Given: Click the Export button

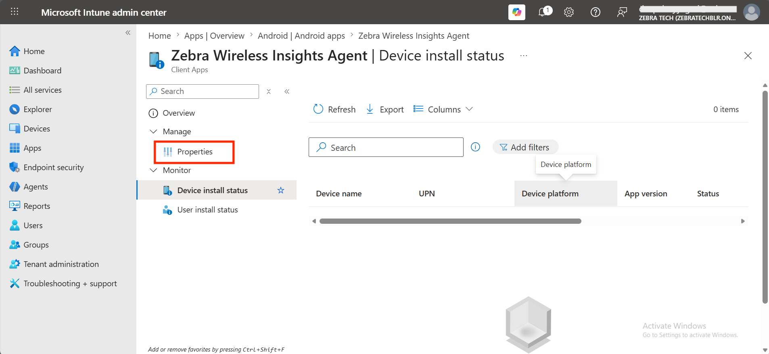Looking at the screenshot, I should (384, 109).
